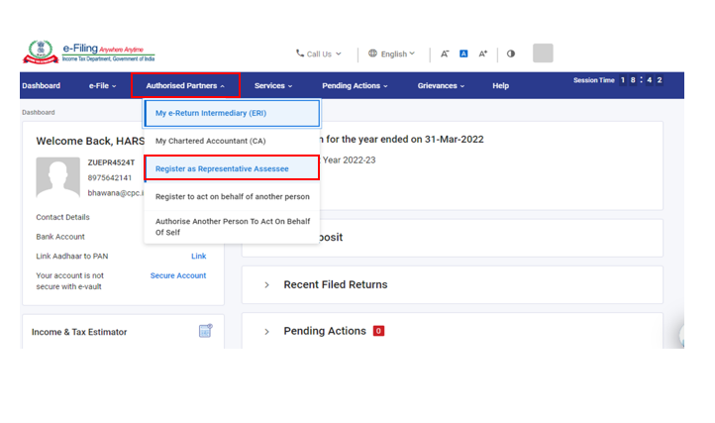Open the Grievances menu
715x423 pixels.
pyautogui.click(x=441, y=86)
